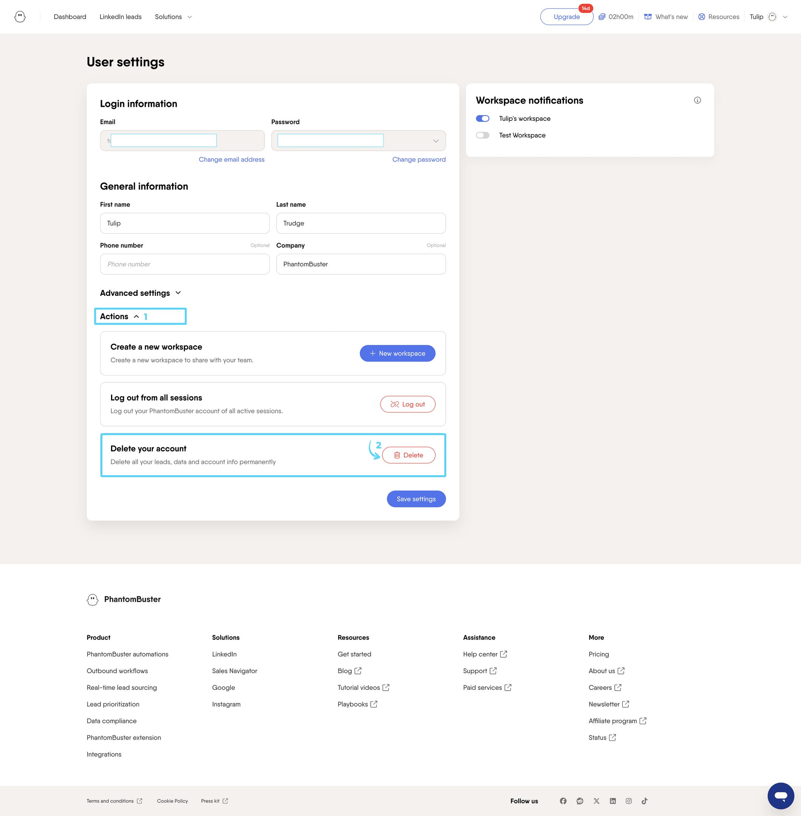801x816 pixels.
Task: Open the Facebook social icon
Action: tap(563, 801)
